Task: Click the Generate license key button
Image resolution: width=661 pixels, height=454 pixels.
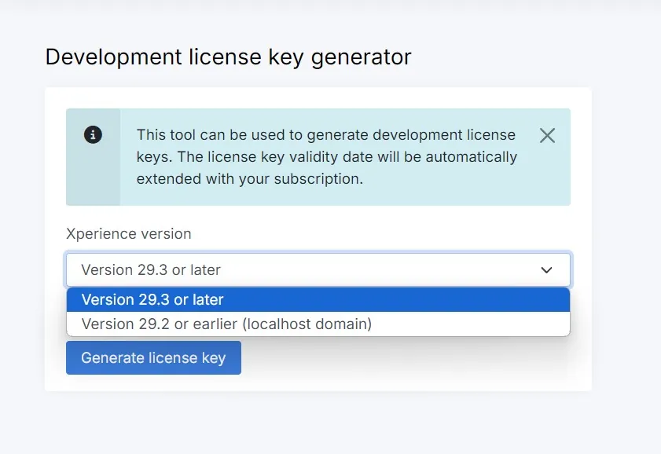Action: point(153,357)
